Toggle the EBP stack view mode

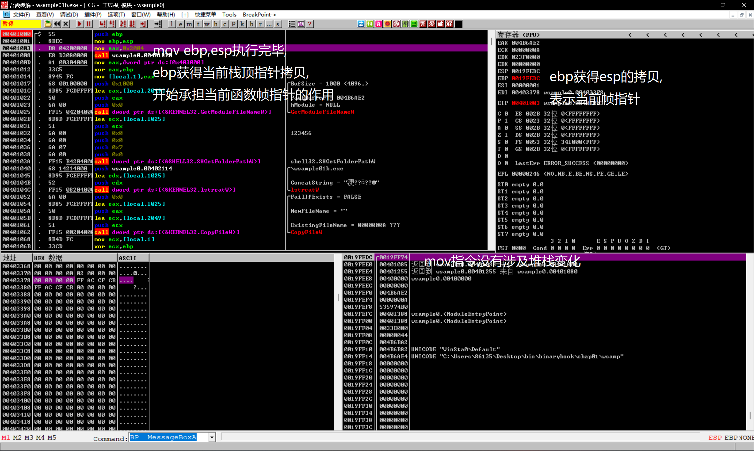point(731,438)
